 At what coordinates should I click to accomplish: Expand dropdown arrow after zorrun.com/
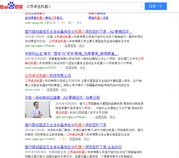click(x=43, y=90)
